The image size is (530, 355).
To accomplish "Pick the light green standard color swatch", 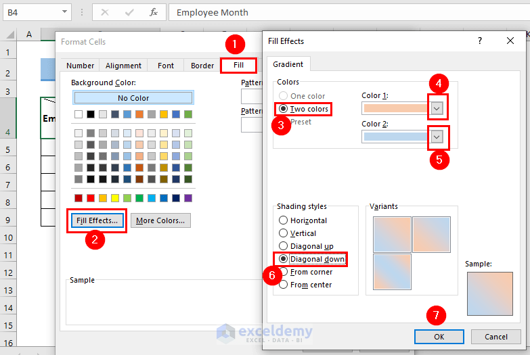I will [127, 198].
